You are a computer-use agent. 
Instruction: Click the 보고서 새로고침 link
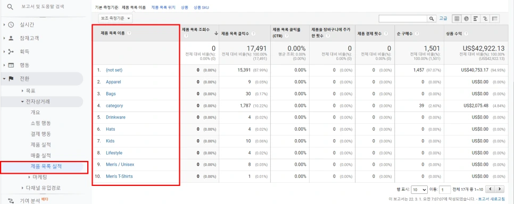pos(491,199)
